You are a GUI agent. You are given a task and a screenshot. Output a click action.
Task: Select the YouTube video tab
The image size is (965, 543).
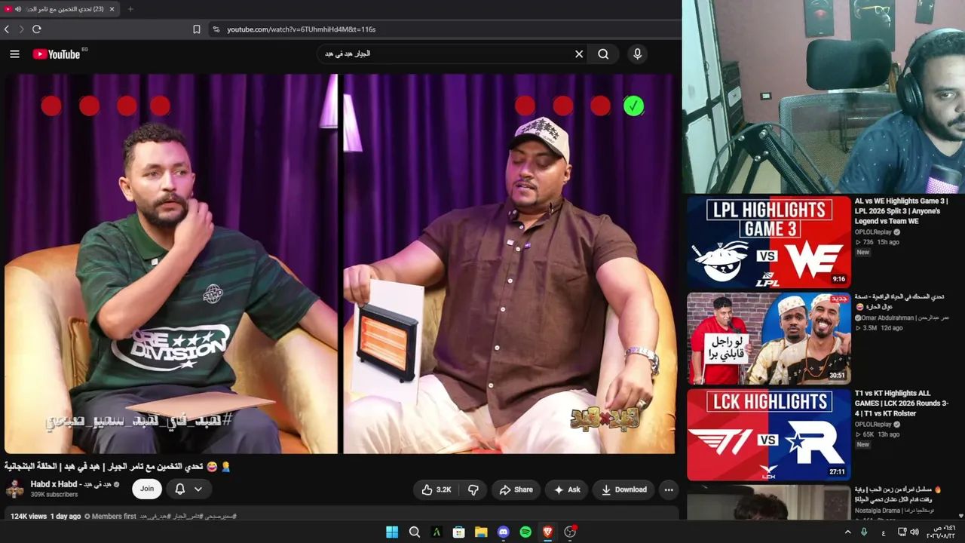point(60,9)
